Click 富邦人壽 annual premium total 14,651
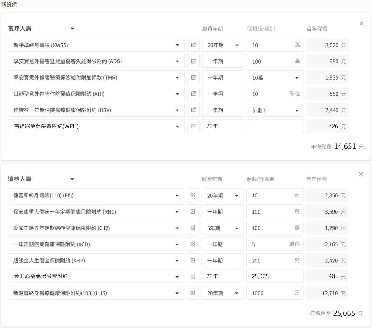Viewport: 372px width, 328px height. tap(345, 146)
